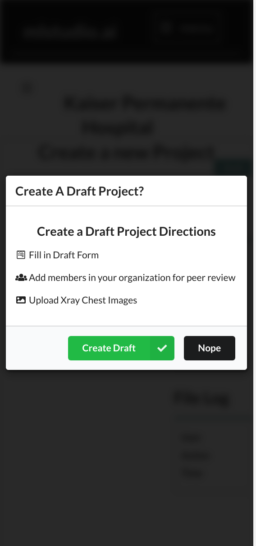The width and height of the screenshot is (256, 546).
Task: Select the last blurred entry under File Log
Action: pos(192,473)
